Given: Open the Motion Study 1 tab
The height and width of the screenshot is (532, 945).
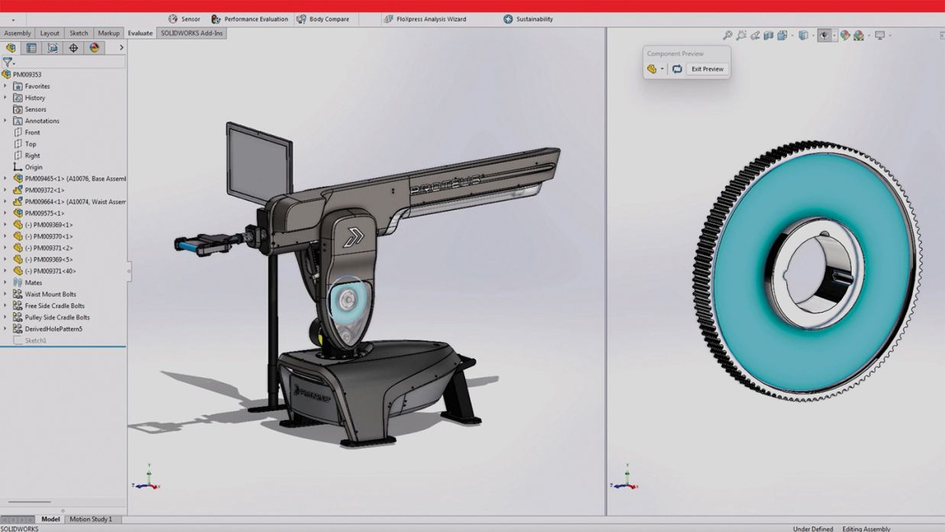Looking at the screenshot, I should point(92,519).
